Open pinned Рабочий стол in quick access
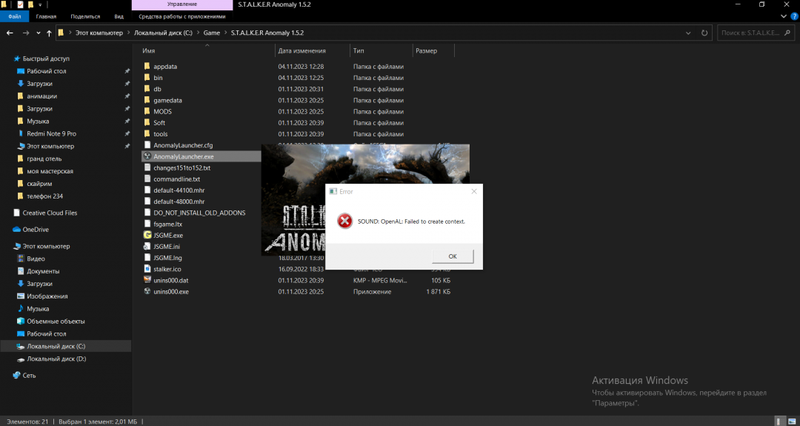Screen dimensions: 800x426 pyautogui.click(x=47, y=71)
